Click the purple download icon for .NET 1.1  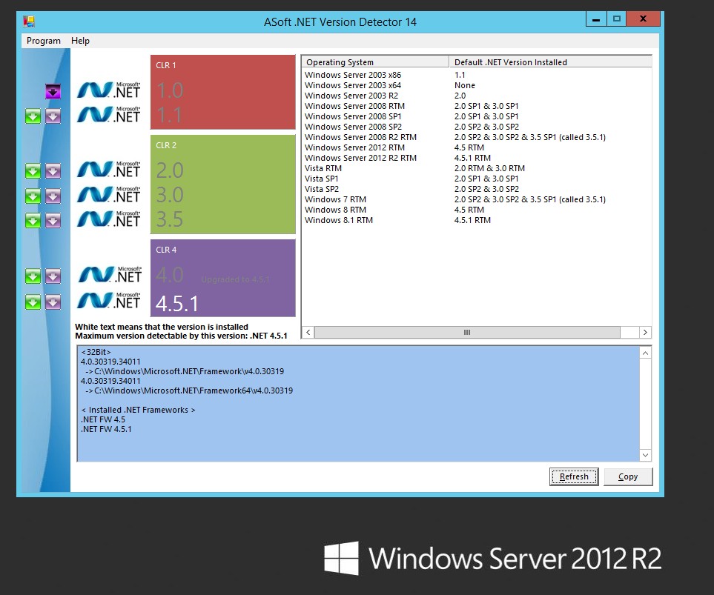point(53,116)
